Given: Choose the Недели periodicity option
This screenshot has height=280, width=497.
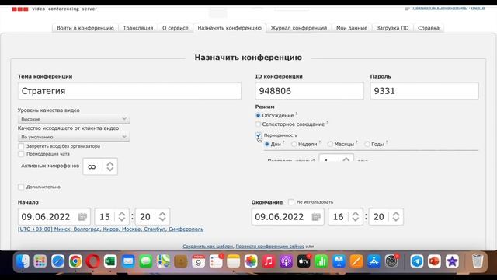Looking at the screenshot, I should pos(294,144).
